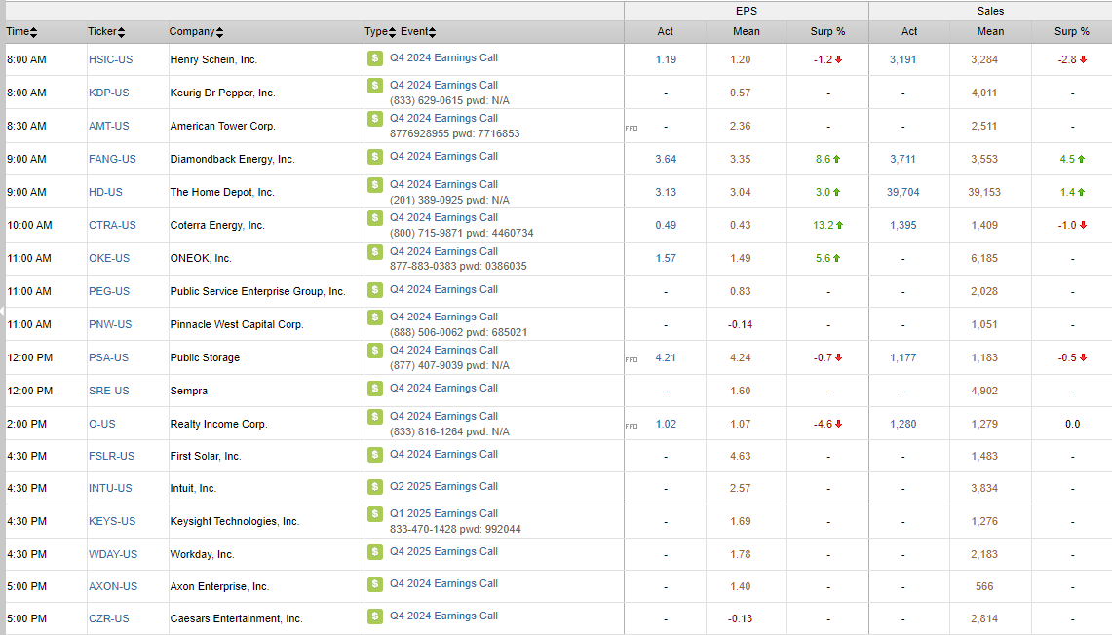Screen dimensions: 1112x635
Task: Click the earnings icon for Coterra Energy row
Action: (375, 217)
